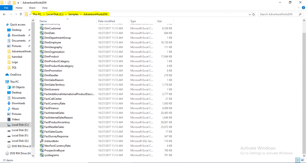Sort by the Type column header
306x163 pixels.
click(x=142, y=21)
